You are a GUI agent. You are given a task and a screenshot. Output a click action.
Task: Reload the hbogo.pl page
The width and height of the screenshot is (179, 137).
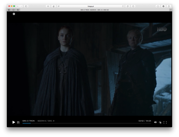coord(123,6)
